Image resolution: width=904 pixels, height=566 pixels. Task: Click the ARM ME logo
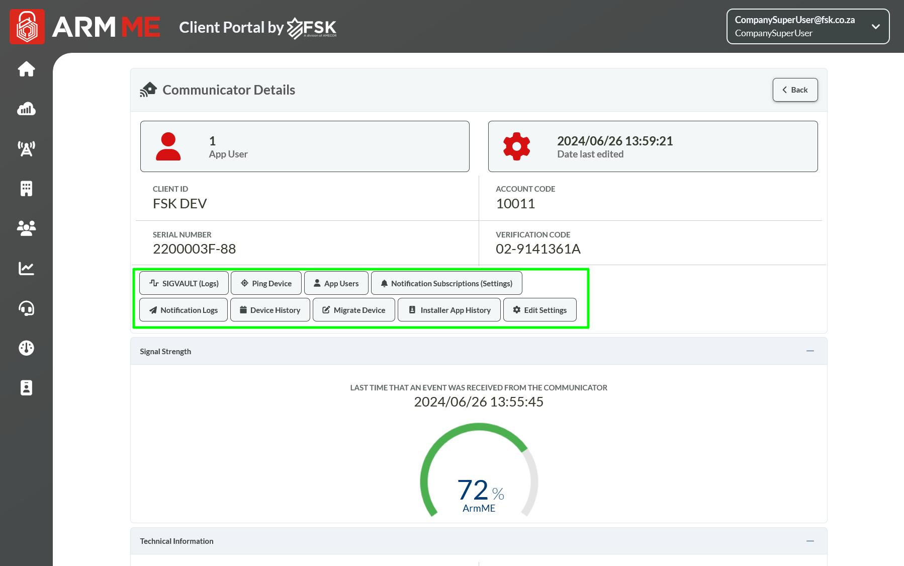85,27
